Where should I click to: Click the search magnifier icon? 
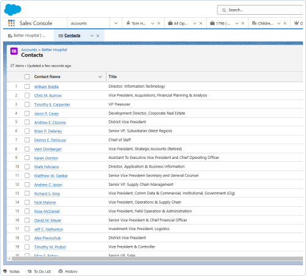[224, 10]
